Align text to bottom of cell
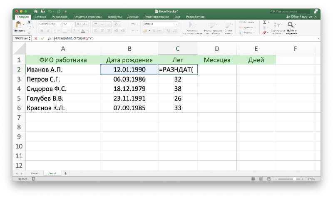This screenshot has width=333, height=198. point(109,24)
